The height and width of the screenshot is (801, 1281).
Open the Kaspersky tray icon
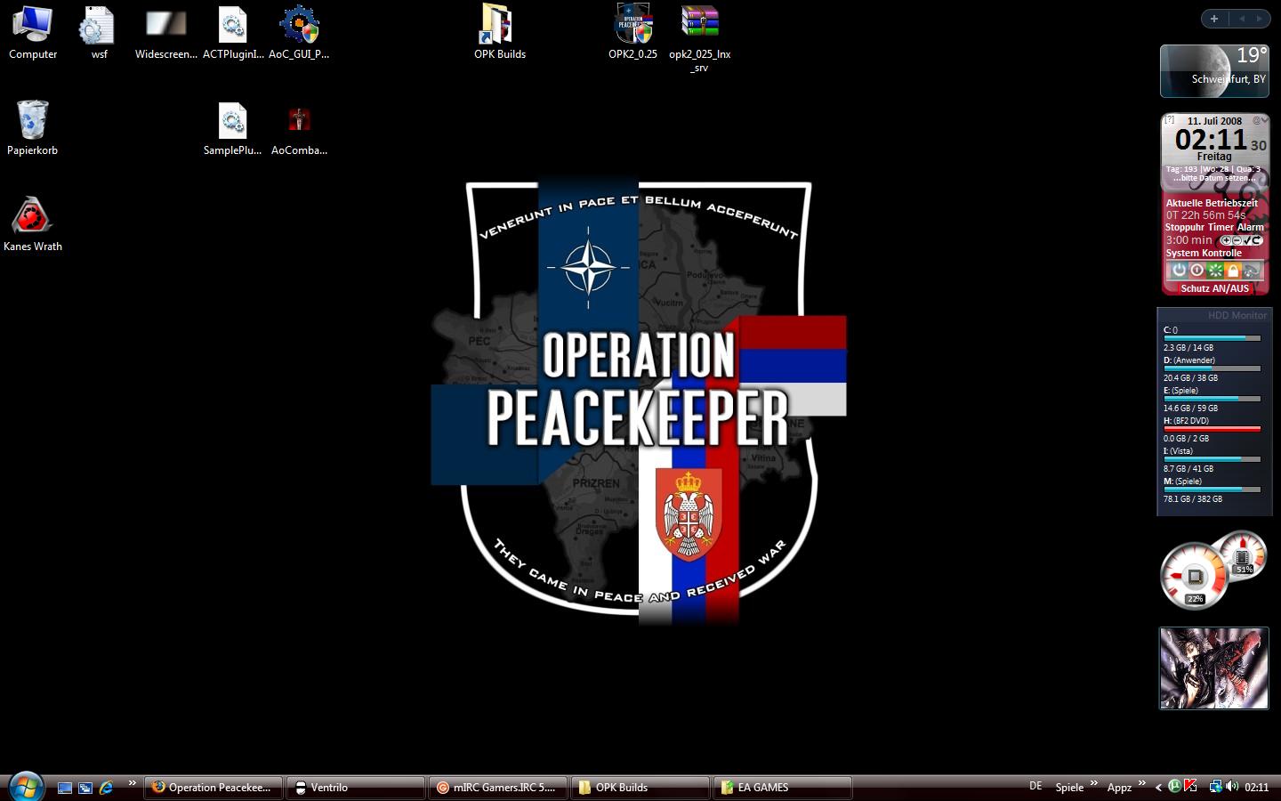coord(1190,786)
